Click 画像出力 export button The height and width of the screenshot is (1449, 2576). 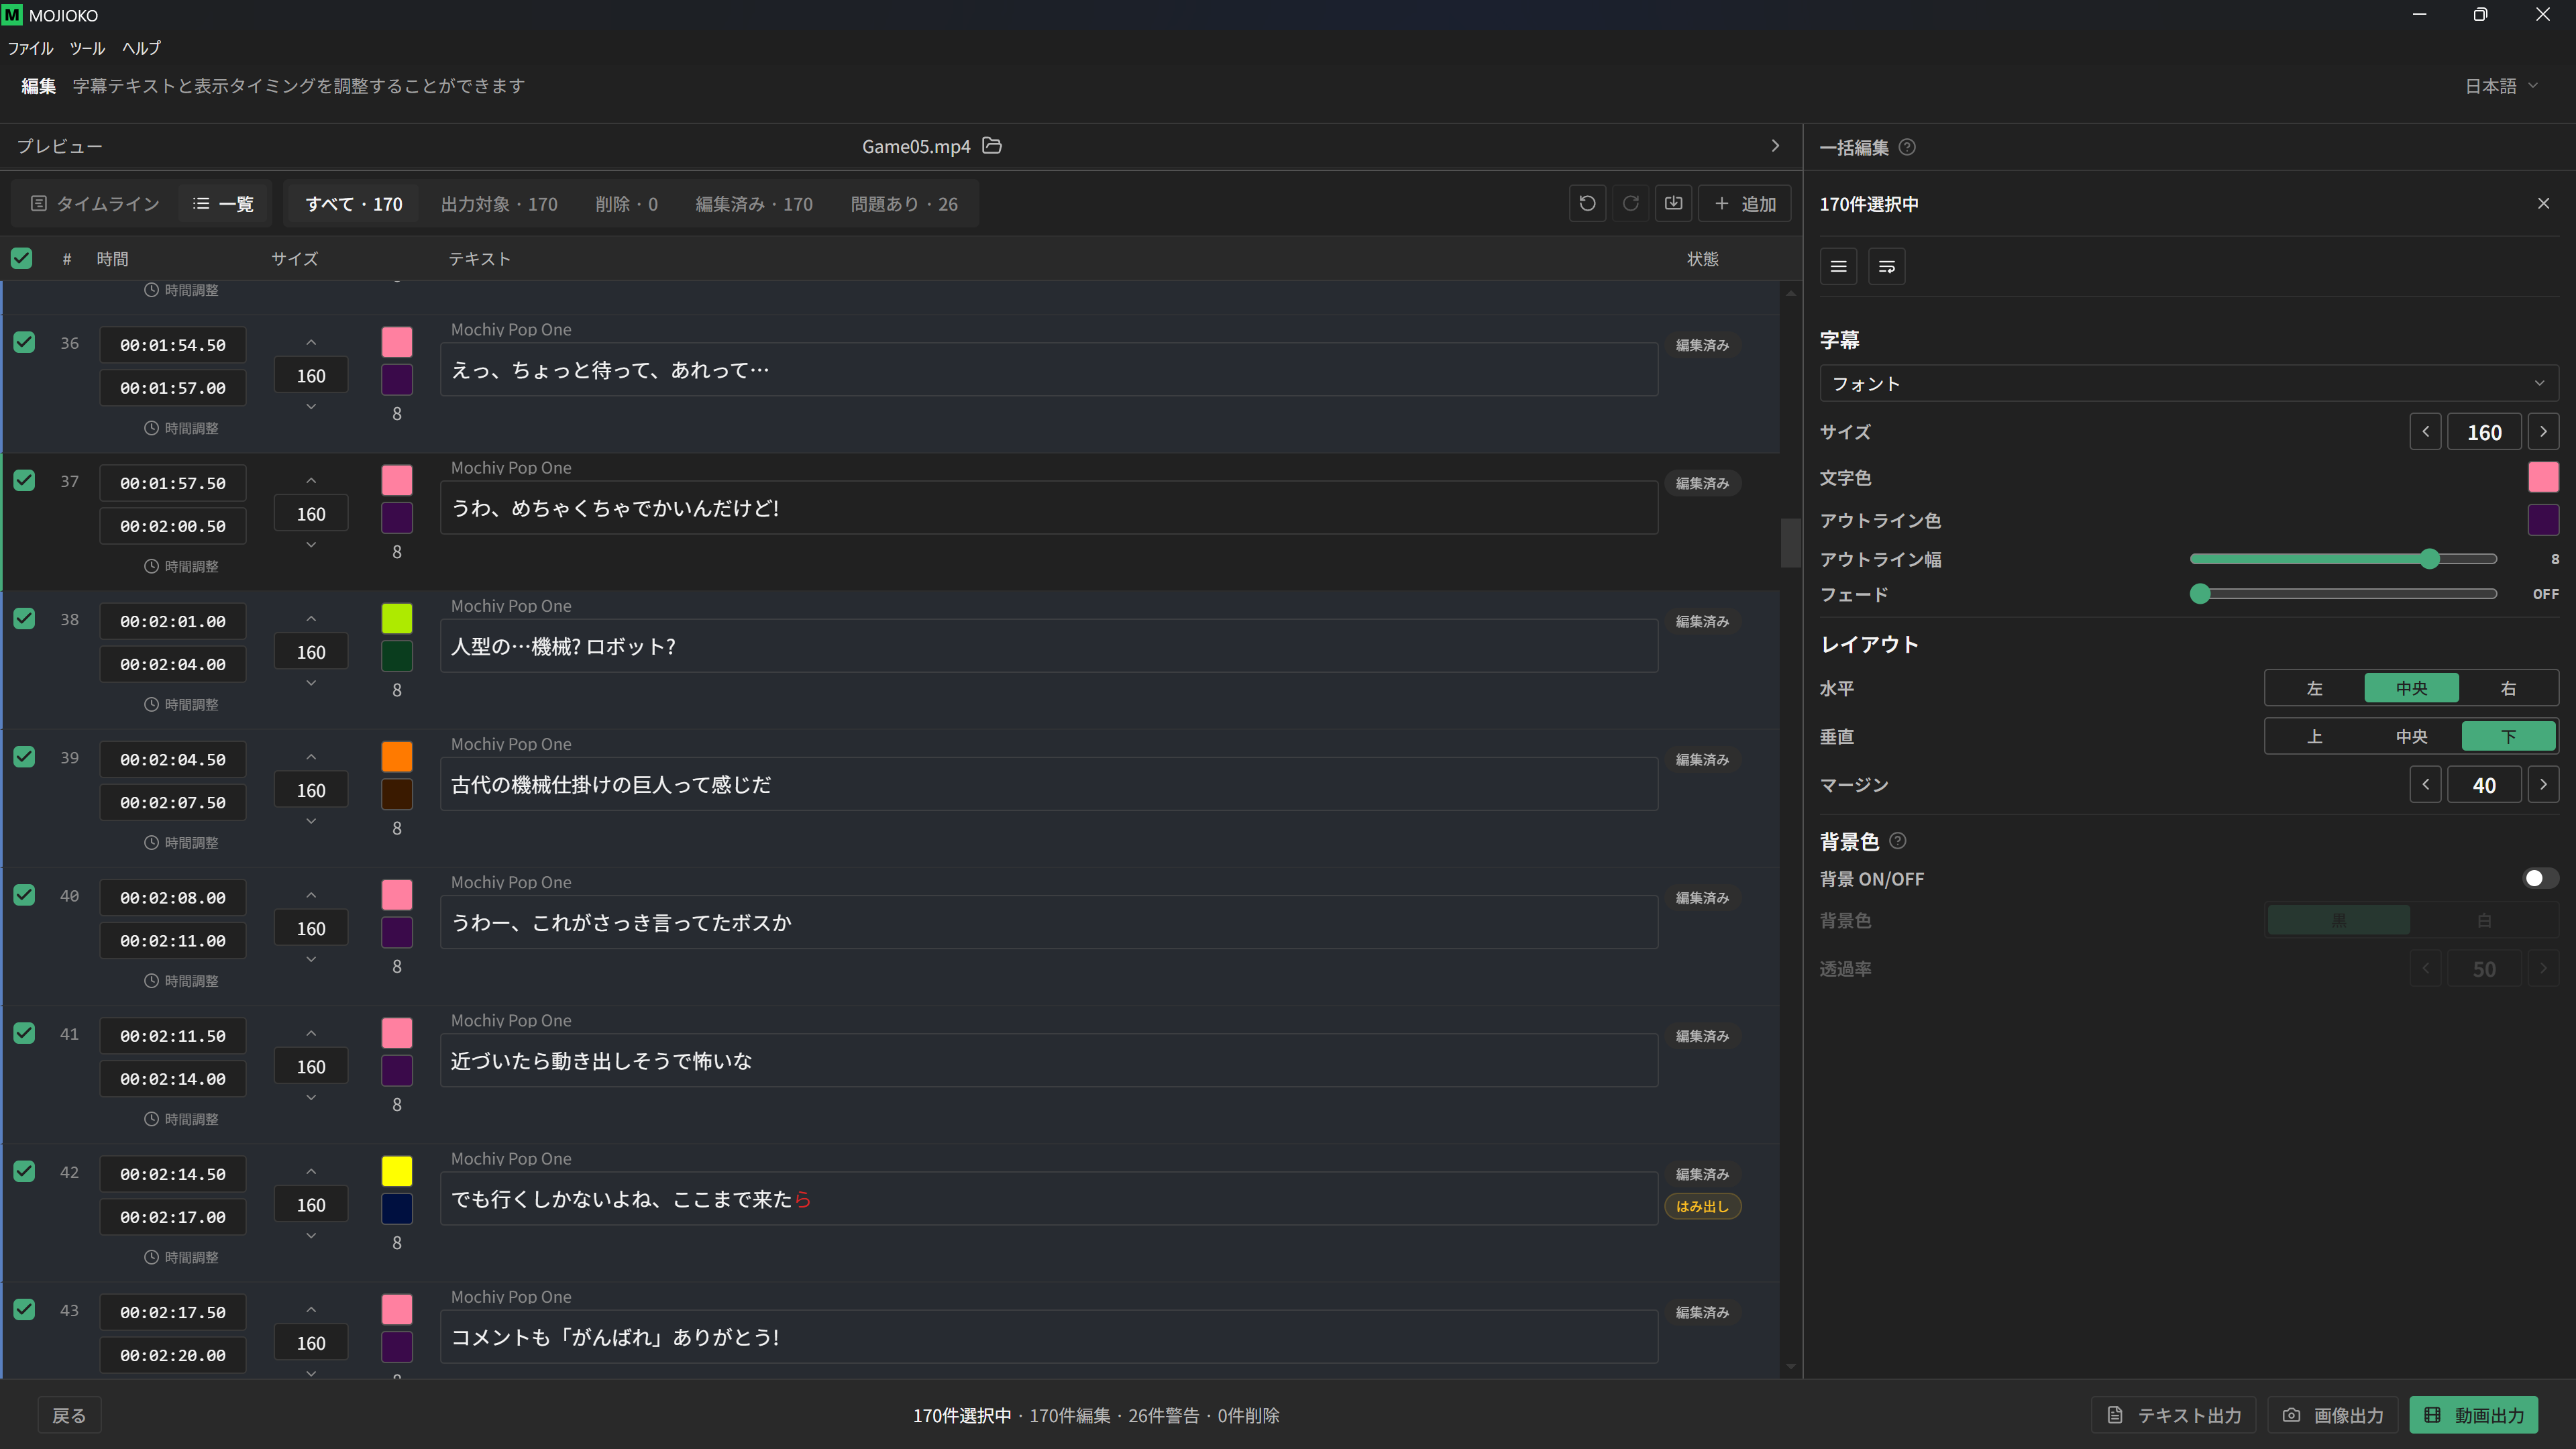2333,1415
